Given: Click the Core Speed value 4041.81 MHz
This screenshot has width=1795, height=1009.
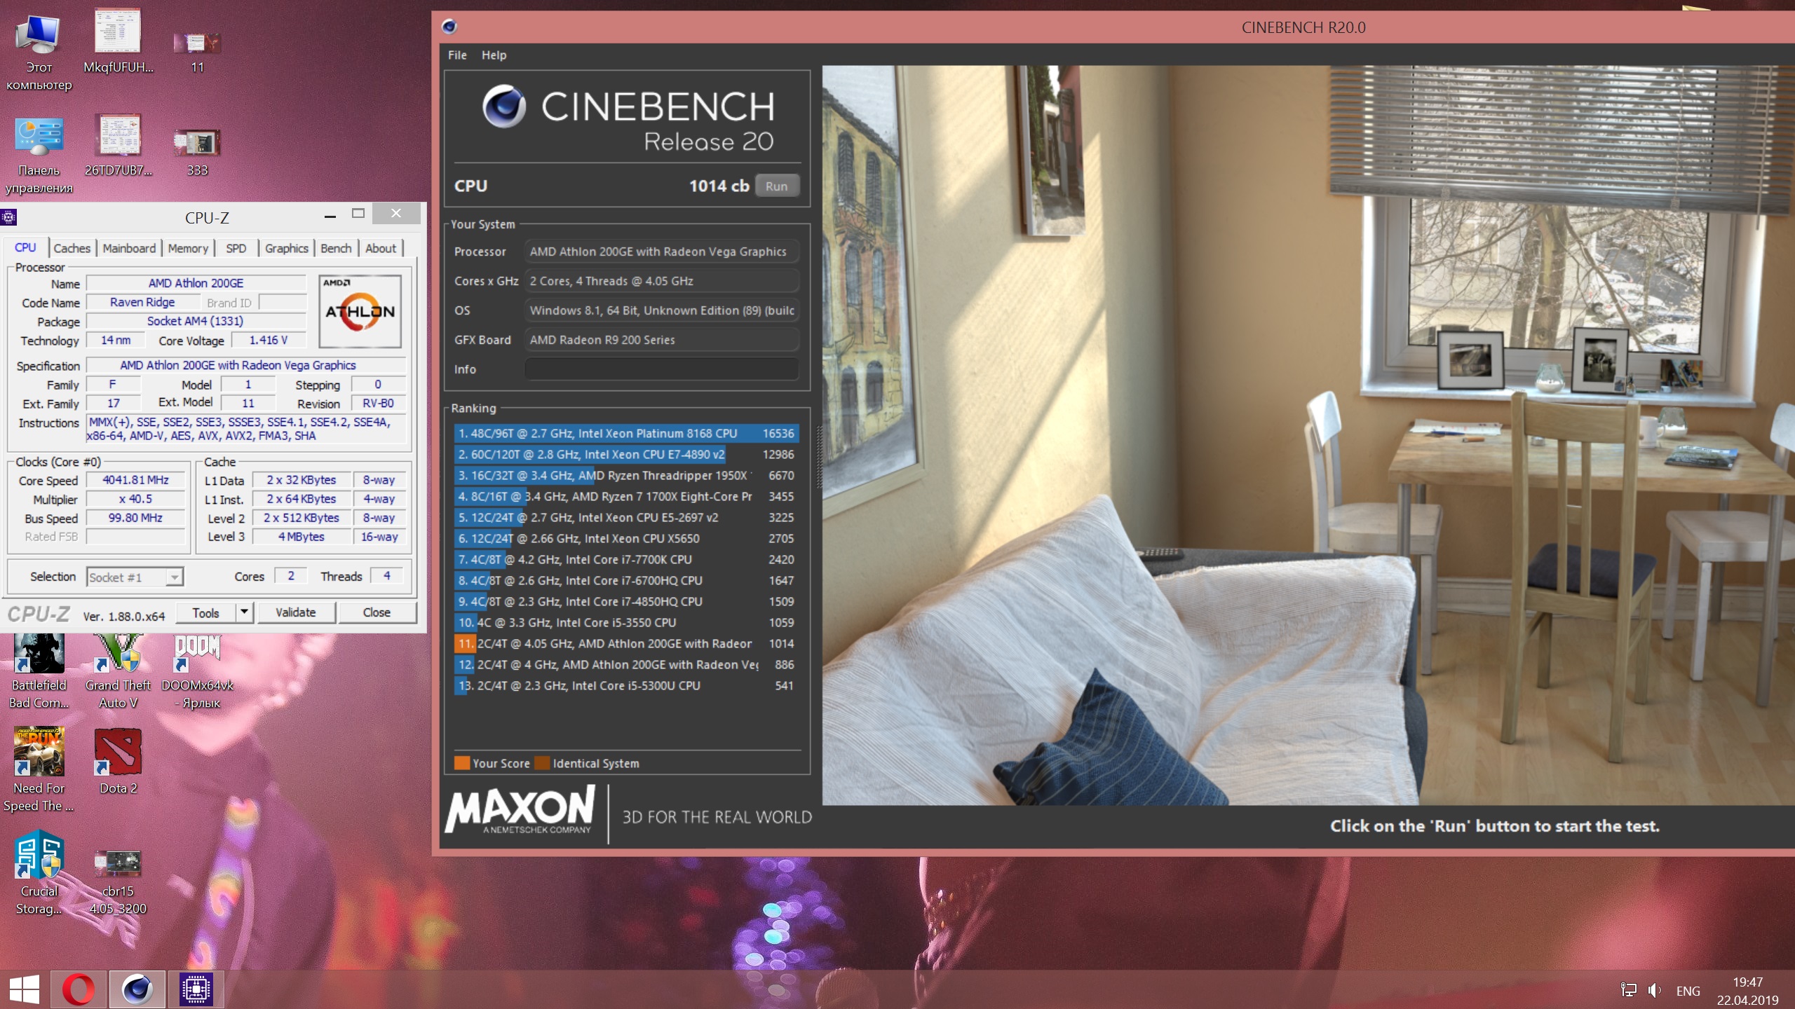Looking at the screenshot, I should tap(135, 480).
